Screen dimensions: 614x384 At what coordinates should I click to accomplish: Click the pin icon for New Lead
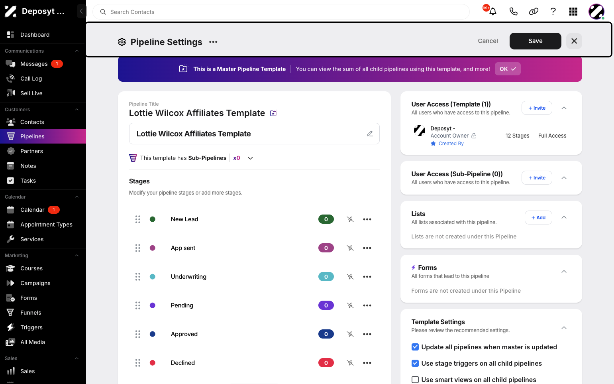click(x=350, y=219)
